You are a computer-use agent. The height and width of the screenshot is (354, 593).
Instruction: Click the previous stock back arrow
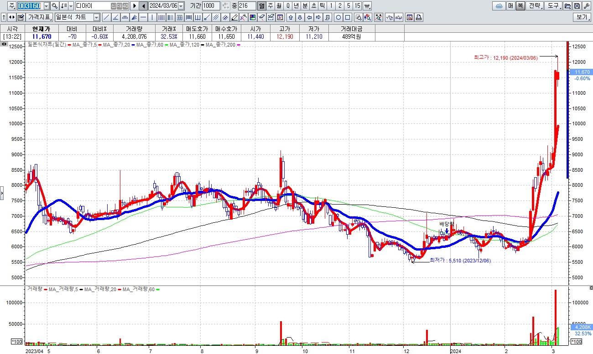pos(143,6)
